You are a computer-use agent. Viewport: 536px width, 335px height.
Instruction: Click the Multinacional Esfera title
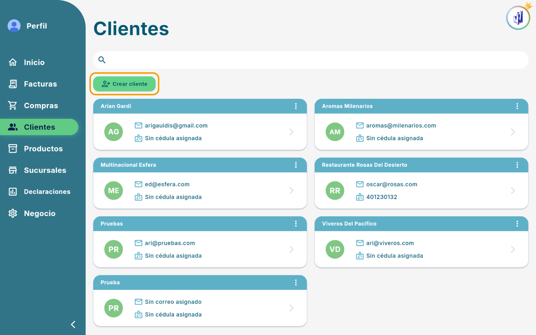pyautogui.click(x=128, y=165)
